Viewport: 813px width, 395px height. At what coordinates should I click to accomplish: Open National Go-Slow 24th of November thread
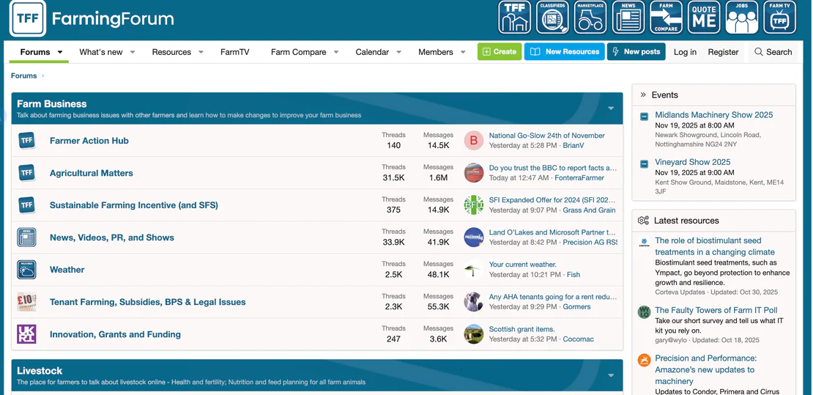[x=547, y=136]
